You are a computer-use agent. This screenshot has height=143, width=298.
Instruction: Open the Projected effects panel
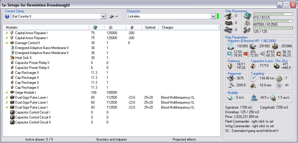(x=184, y=139)
